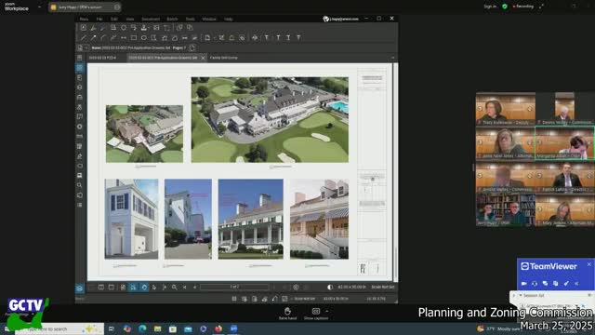Toggle the second page layout mode icon
Viewport: 595px width, 335px height.
coord(112,288)
